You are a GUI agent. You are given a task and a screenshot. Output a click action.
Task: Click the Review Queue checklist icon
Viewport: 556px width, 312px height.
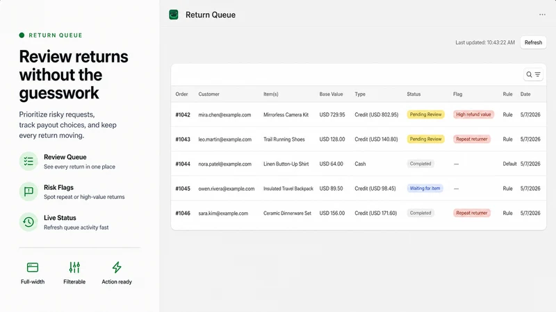(x=28, y=162)
